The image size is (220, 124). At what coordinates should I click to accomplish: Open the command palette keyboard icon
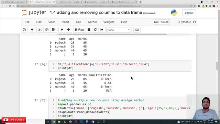(x=137, y=30)
